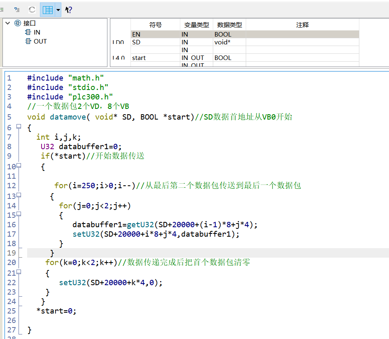
Task: Click the BOOL type cell in EN row
Action: (x=229, y=35)
